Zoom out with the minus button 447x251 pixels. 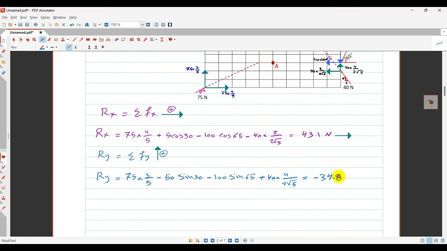(x=106, y=25)
